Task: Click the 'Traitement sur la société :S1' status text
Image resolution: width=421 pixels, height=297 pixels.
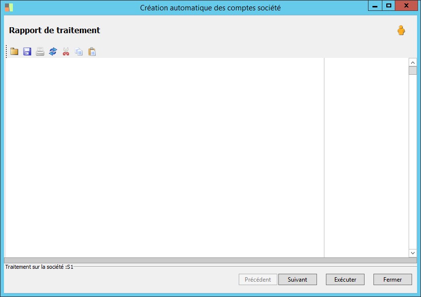Action: [39, 267]
